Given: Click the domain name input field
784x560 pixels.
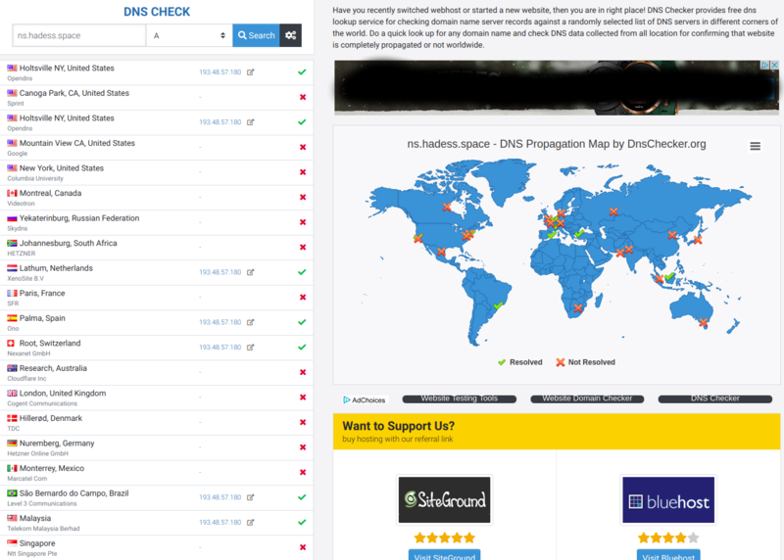Looking at the screenshot, I should pyautogui.click(x=78, y=35).
